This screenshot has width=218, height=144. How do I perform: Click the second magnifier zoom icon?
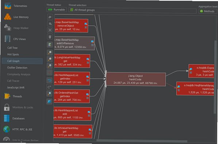(50, 59)
